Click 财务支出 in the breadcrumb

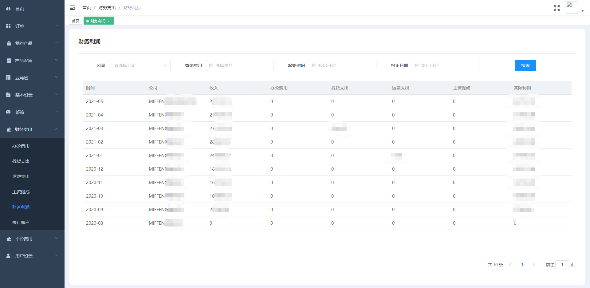click(x=107, y=8)
